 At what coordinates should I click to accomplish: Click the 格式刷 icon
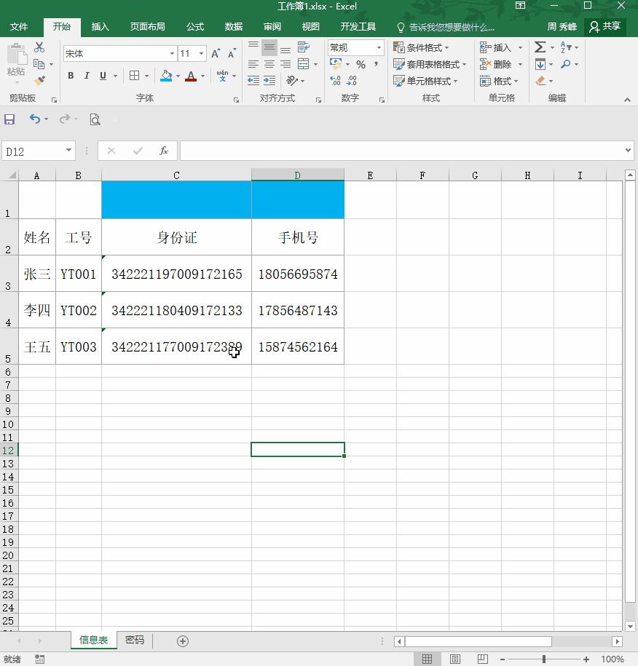(x=39, y=81)
